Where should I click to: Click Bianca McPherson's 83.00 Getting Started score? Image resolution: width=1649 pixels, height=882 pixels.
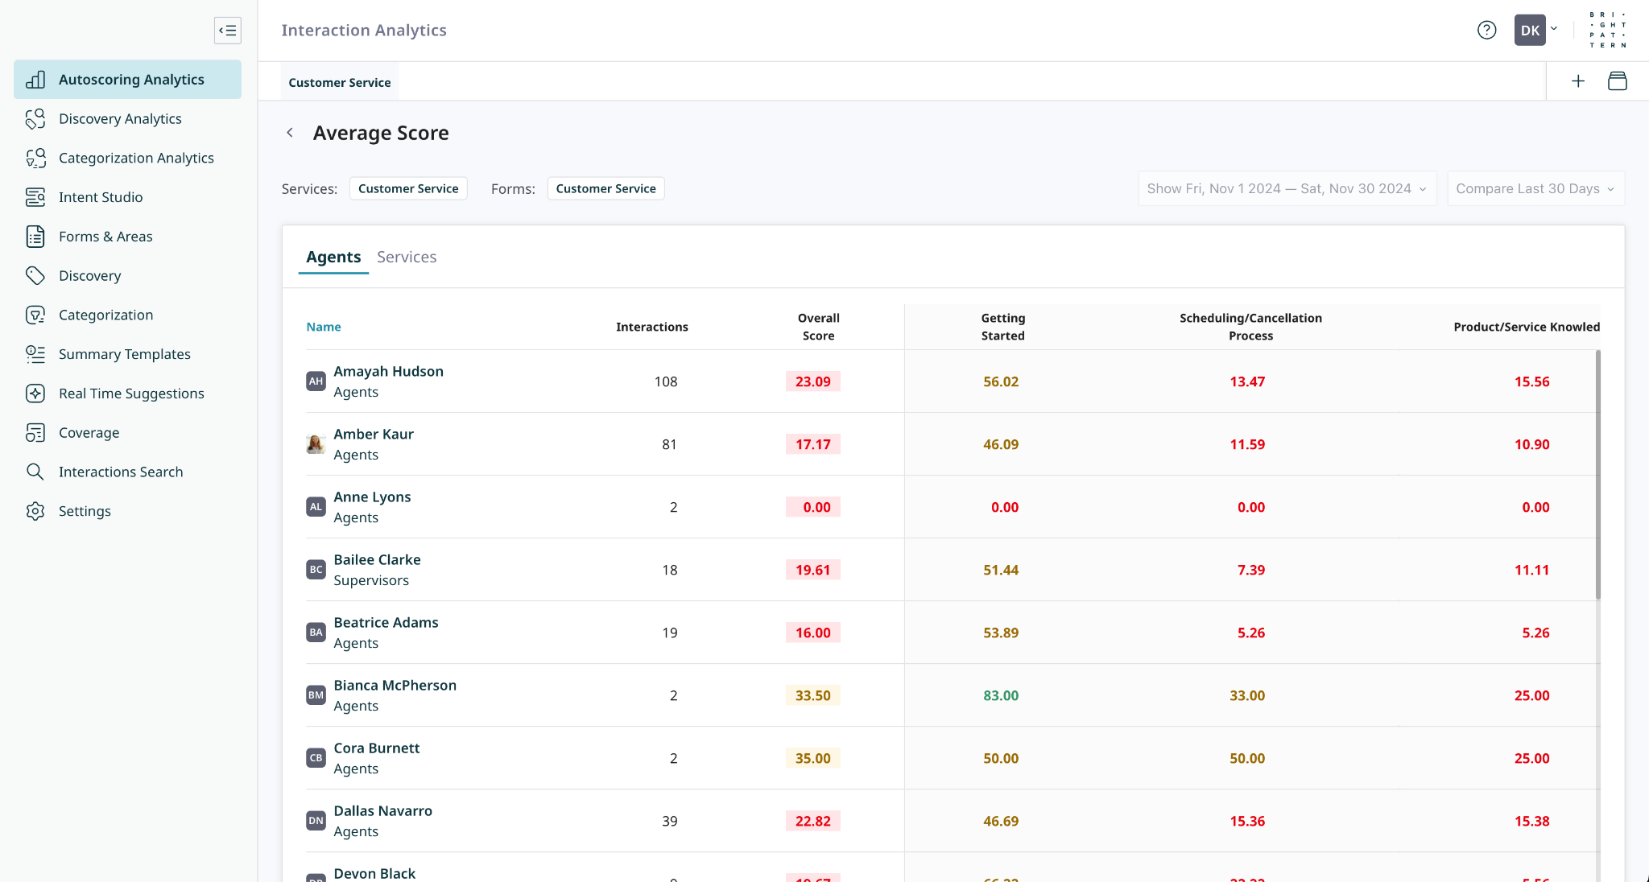click(1001, 695)
